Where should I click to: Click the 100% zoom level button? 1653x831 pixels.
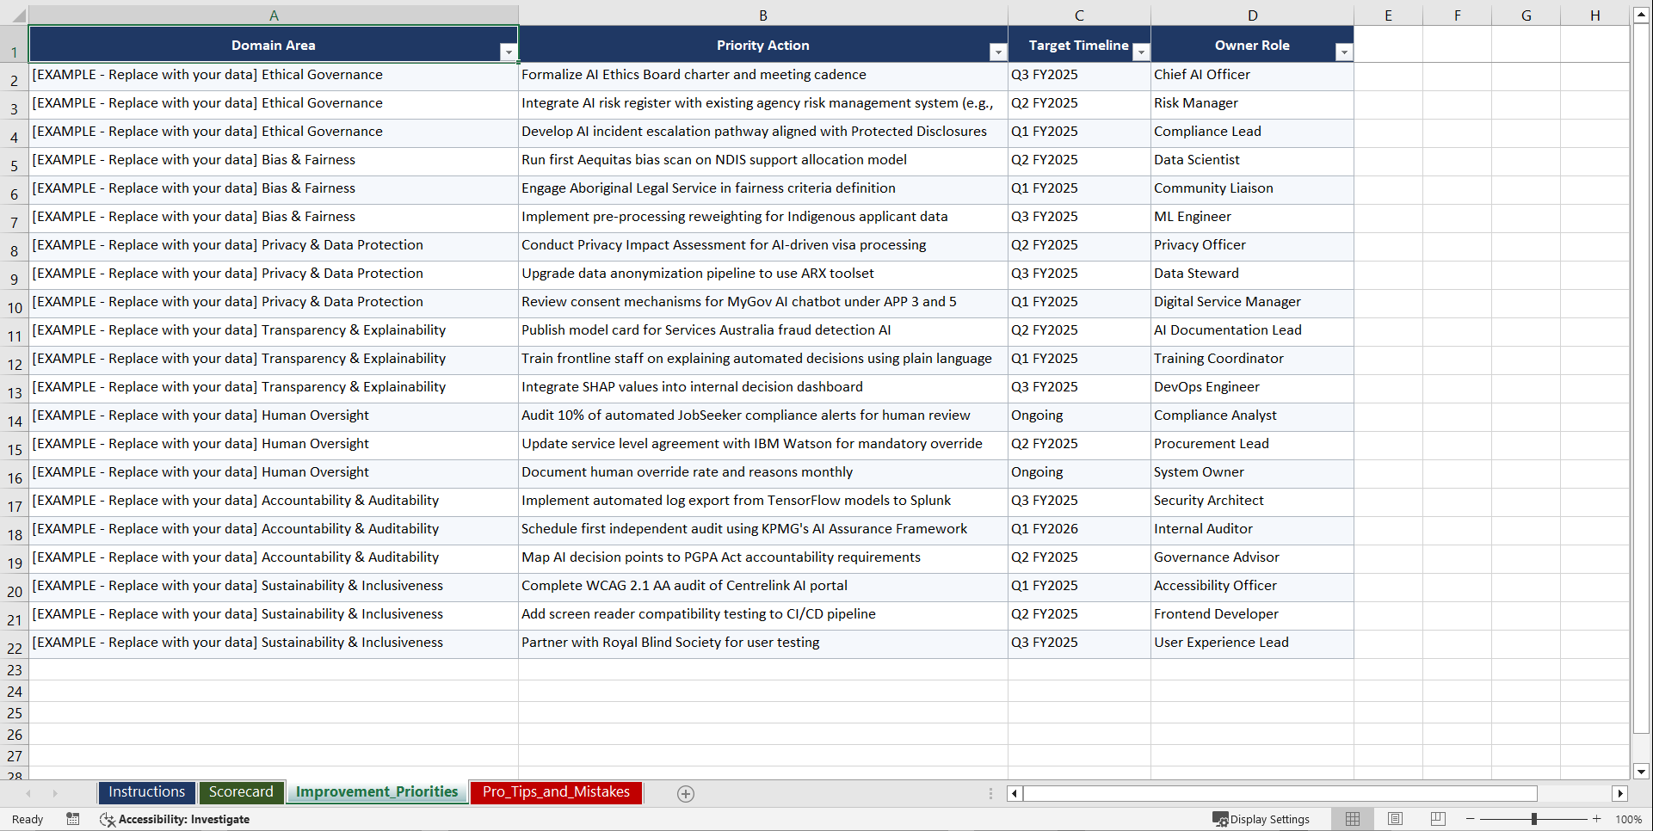coord(1629,819)
